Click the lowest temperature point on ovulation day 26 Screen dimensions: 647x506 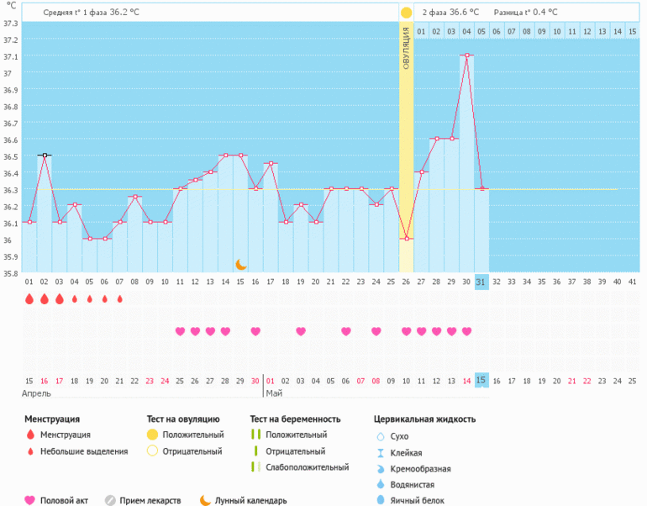[407, 239]
